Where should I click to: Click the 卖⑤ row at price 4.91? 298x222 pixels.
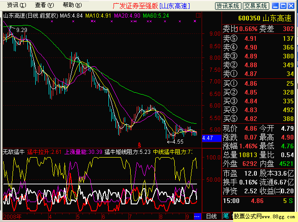258,38
